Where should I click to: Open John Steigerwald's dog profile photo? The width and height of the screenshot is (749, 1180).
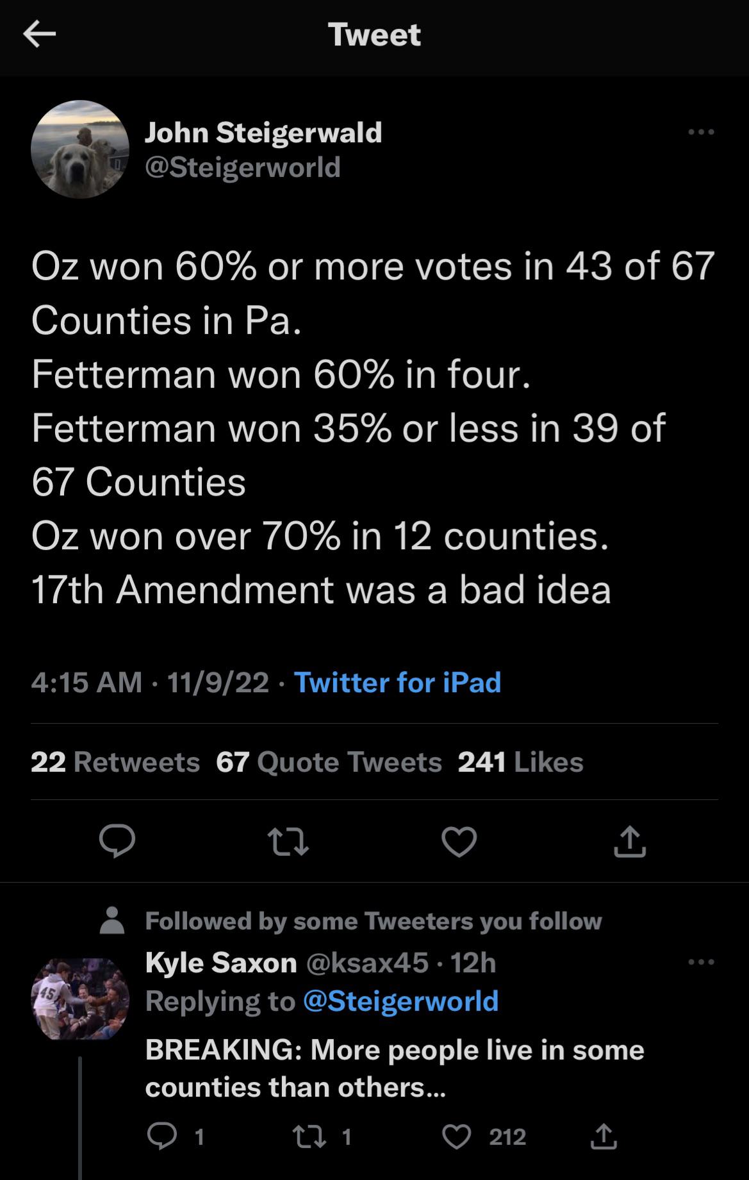point(80,149)
